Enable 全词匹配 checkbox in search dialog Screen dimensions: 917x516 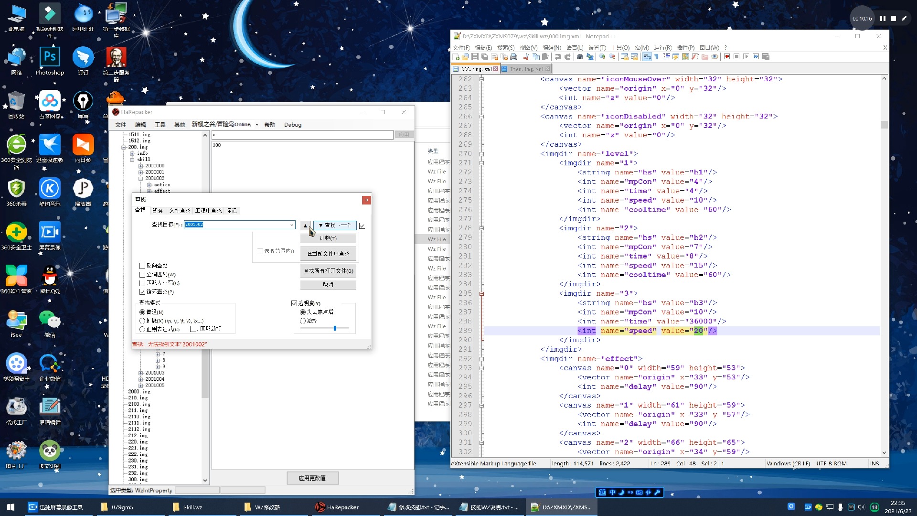tap(142, 273)
